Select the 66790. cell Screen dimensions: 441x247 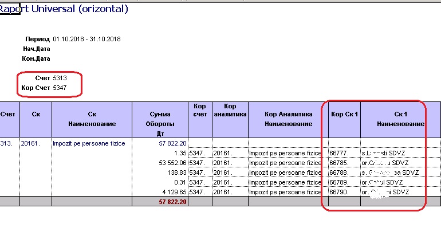click(x=344, y=192)
